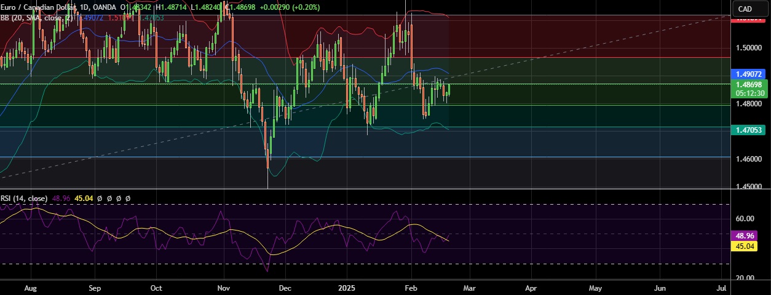The image size is (771, 295).
Task: Click May on the time axis
Action: [x=595, y=287]
